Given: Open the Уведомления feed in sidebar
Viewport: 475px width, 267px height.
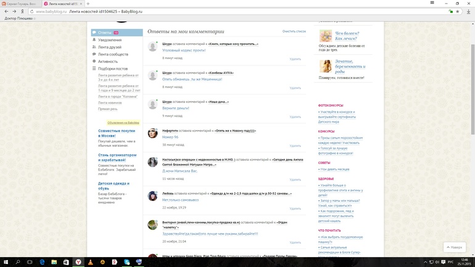Looking at the screenshot, I should click(110, 40).
